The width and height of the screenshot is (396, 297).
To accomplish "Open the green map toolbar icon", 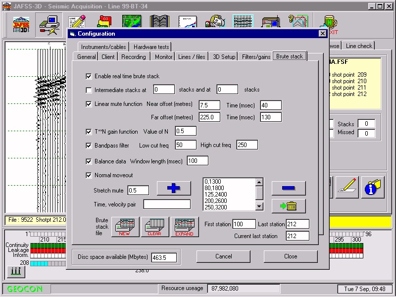I will tap(132, 21).
